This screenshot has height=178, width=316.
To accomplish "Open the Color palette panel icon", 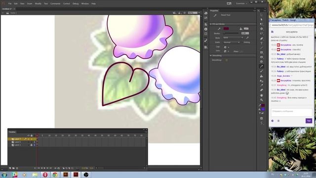I will pos(206,13).
